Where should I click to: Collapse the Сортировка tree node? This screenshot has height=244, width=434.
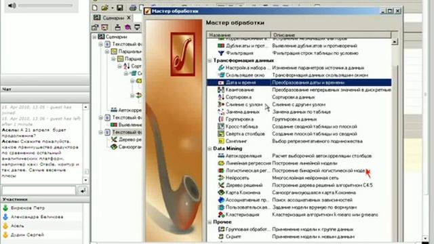click(119, 66)
